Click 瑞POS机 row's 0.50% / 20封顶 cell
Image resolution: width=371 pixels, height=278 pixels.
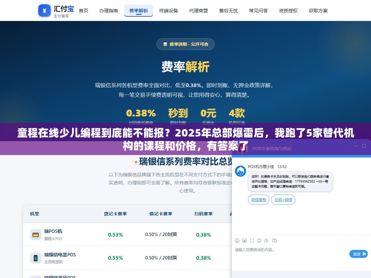[161, 234]
